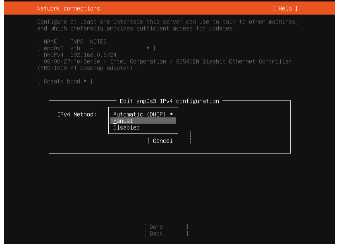Open the Help menu in header
Image resolution: width=339 pixels, height=244 pixels.
coord(285,9)
